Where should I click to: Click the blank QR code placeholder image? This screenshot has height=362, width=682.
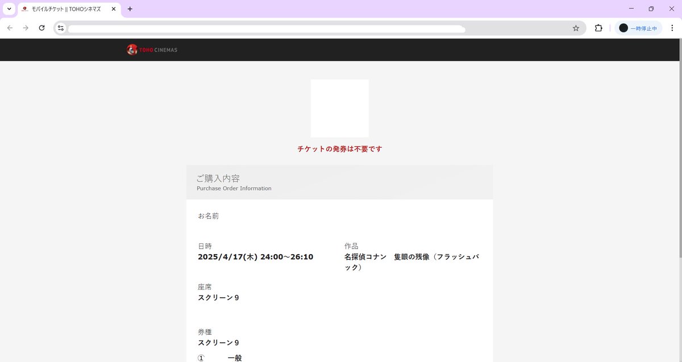(x=340, y=108)
